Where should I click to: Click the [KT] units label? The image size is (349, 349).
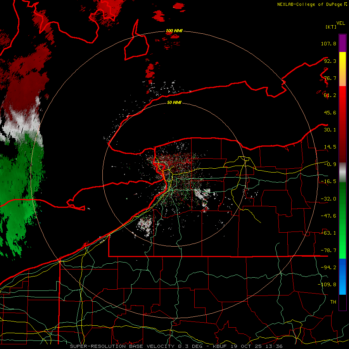[331, 27]
